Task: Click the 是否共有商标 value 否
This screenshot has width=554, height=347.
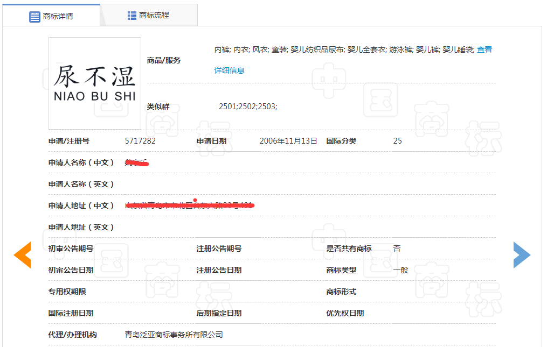Action: click(x=397, y=249)
